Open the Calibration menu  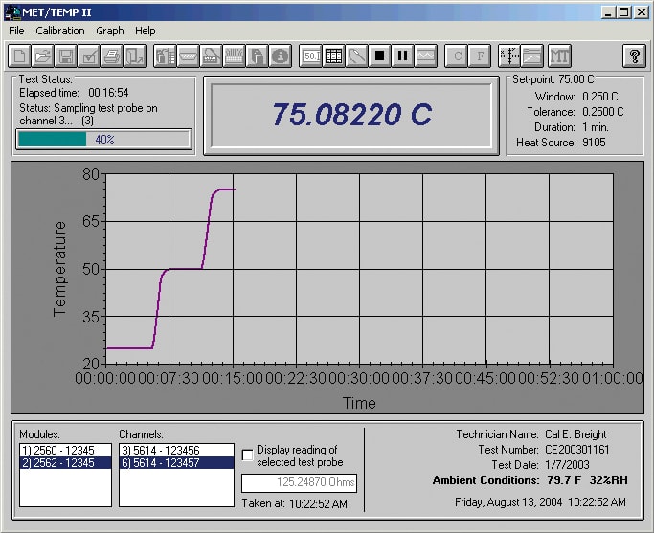tap(60, 31)
